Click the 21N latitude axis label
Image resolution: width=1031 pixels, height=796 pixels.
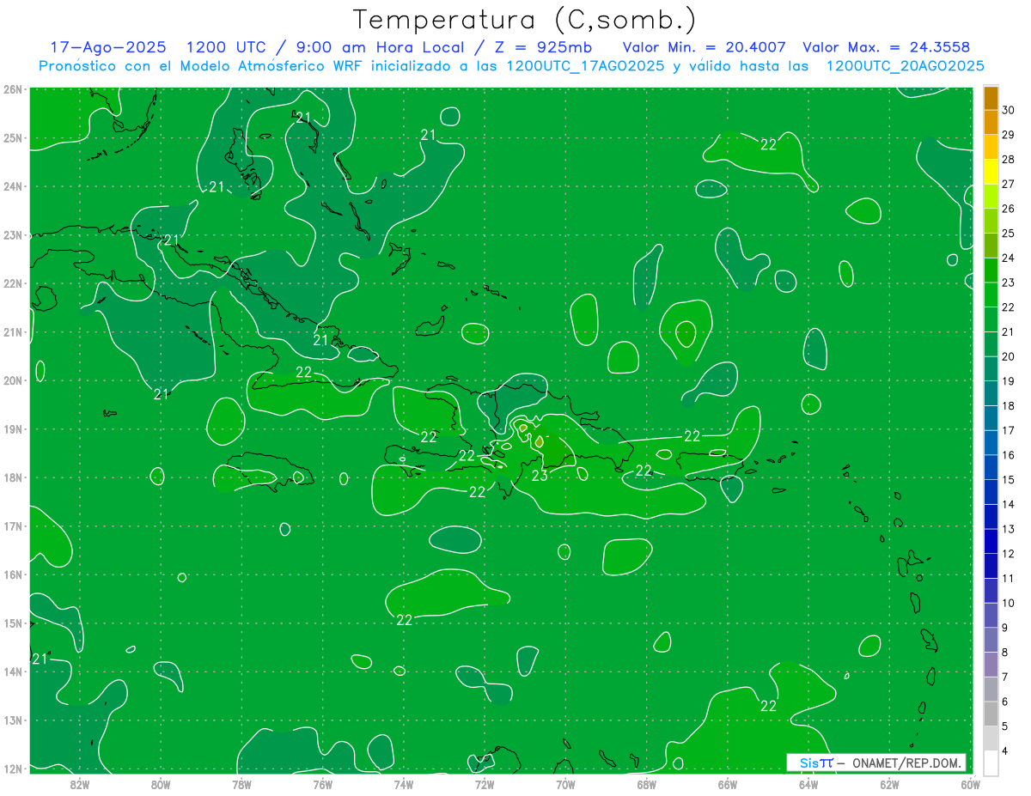13,331
